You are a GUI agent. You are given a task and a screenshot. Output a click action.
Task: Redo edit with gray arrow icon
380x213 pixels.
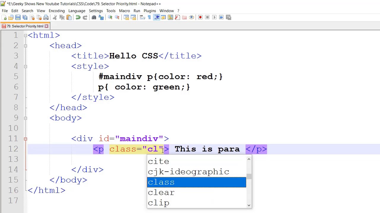[x=85, y=17]
